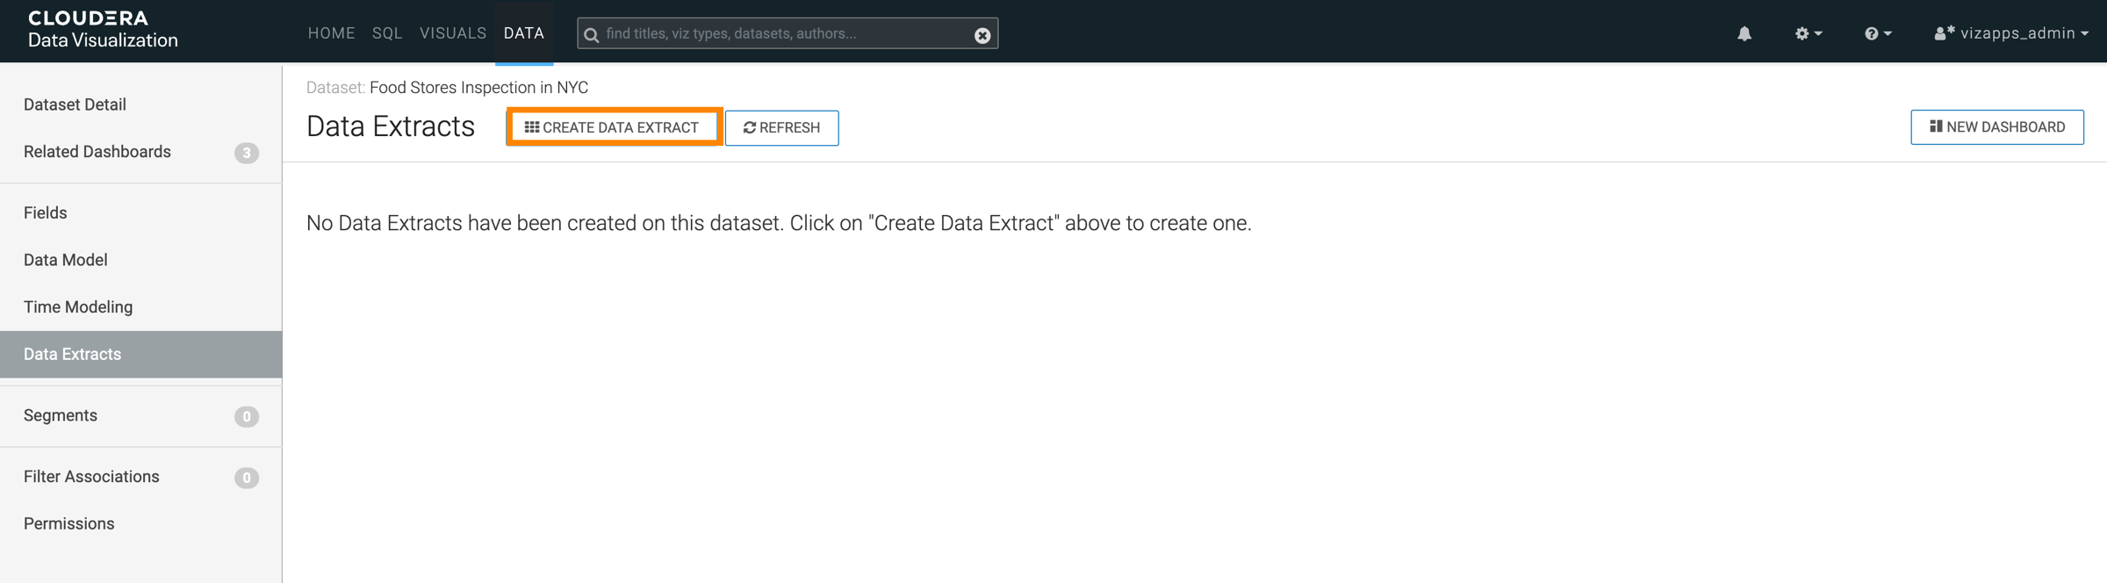Click the notifications bell icon
Screen dimensions: 2107x583
pos(1744,33)
